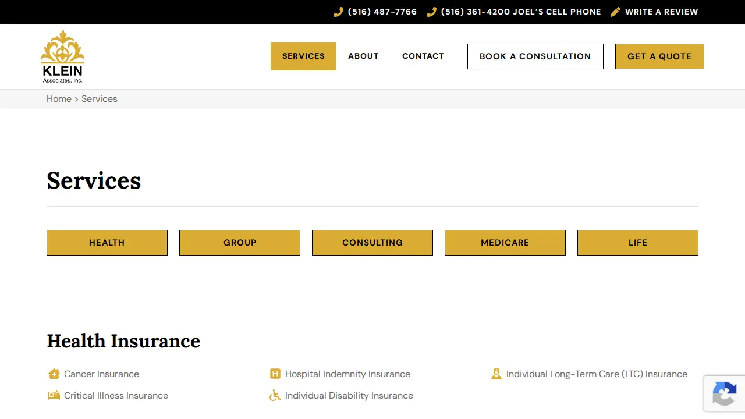Select the Consulting category button

tap(372, 243)
